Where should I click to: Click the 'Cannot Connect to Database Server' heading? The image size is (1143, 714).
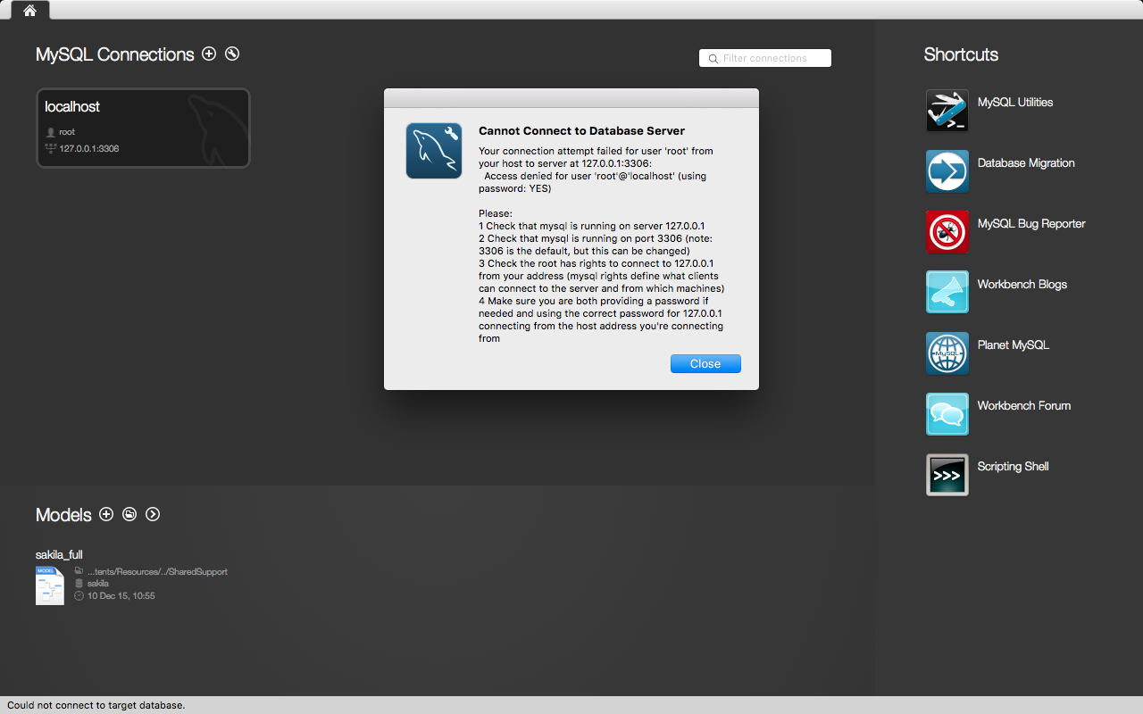pyautogui.click(x=581, y=131)
